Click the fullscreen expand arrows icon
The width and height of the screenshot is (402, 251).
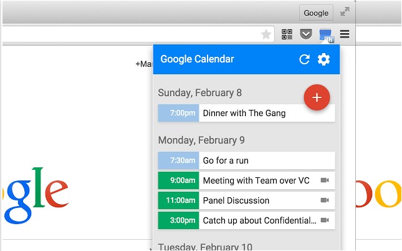345,12
